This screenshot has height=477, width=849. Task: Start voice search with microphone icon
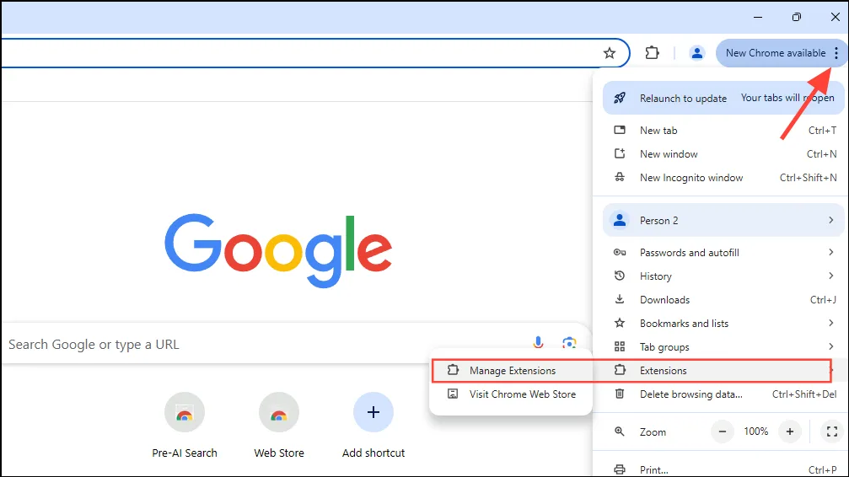click(x=538, y=343)
